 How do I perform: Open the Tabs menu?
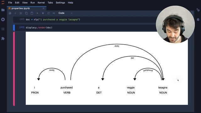click(x=50, y=3)
